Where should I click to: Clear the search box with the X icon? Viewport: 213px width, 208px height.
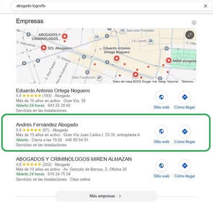pyautogui.click(x=206, y=6)
